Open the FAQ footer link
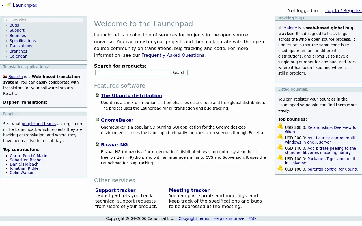 click(x=252, y=218)
